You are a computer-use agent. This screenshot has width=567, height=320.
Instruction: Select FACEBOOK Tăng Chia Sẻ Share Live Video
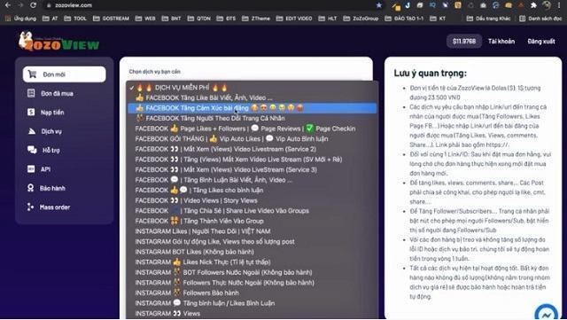(252, 211)
